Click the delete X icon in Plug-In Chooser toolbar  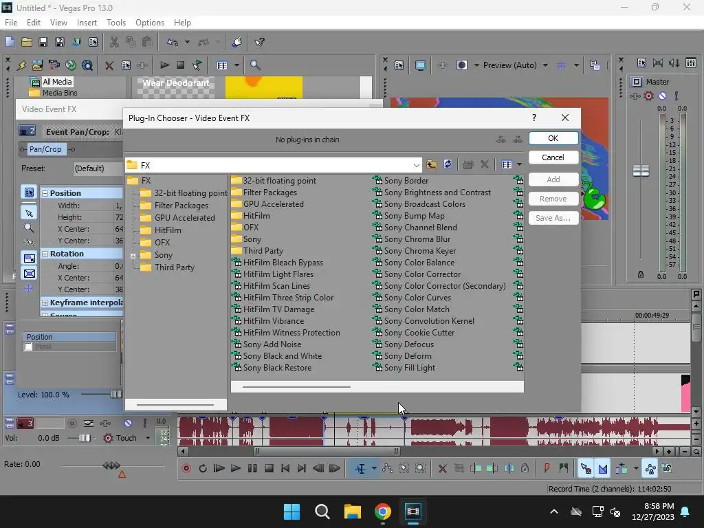485,164
